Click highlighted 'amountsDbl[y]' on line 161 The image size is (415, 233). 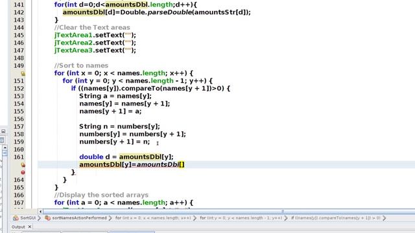point(145,157)
